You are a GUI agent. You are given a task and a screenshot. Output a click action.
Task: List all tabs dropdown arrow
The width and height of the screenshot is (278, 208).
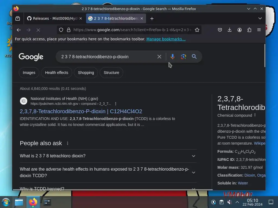point(260,18)
